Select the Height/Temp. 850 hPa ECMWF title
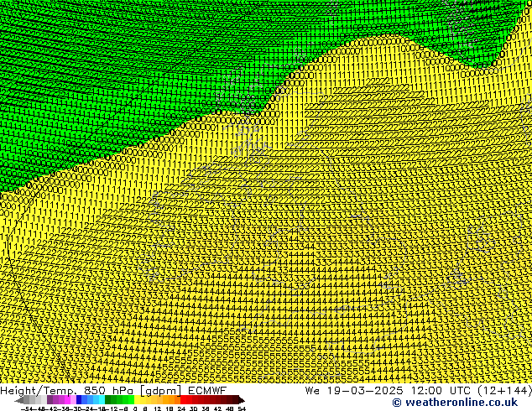Viewport: 532px width, 411px height. 113,391
